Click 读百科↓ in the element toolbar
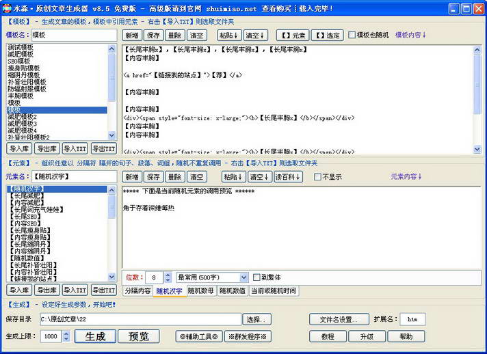 click(x=288, y=177)
